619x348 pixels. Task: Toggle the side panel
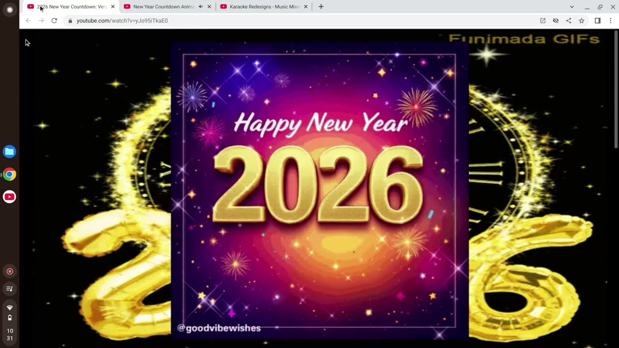click(x=598, y=21)
